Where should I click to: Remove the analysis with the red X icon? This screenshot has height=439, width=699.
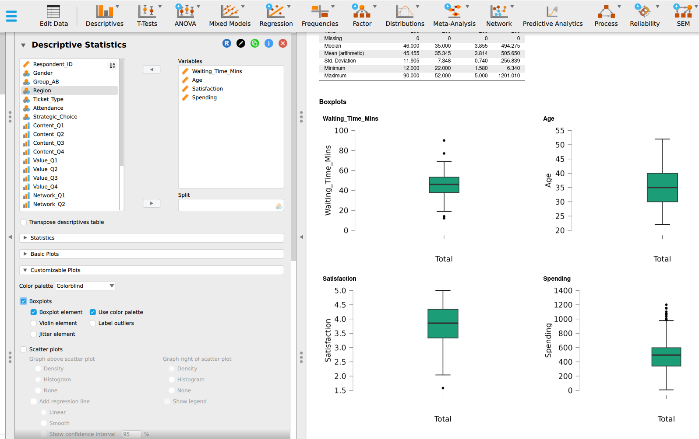pos(283,43)
